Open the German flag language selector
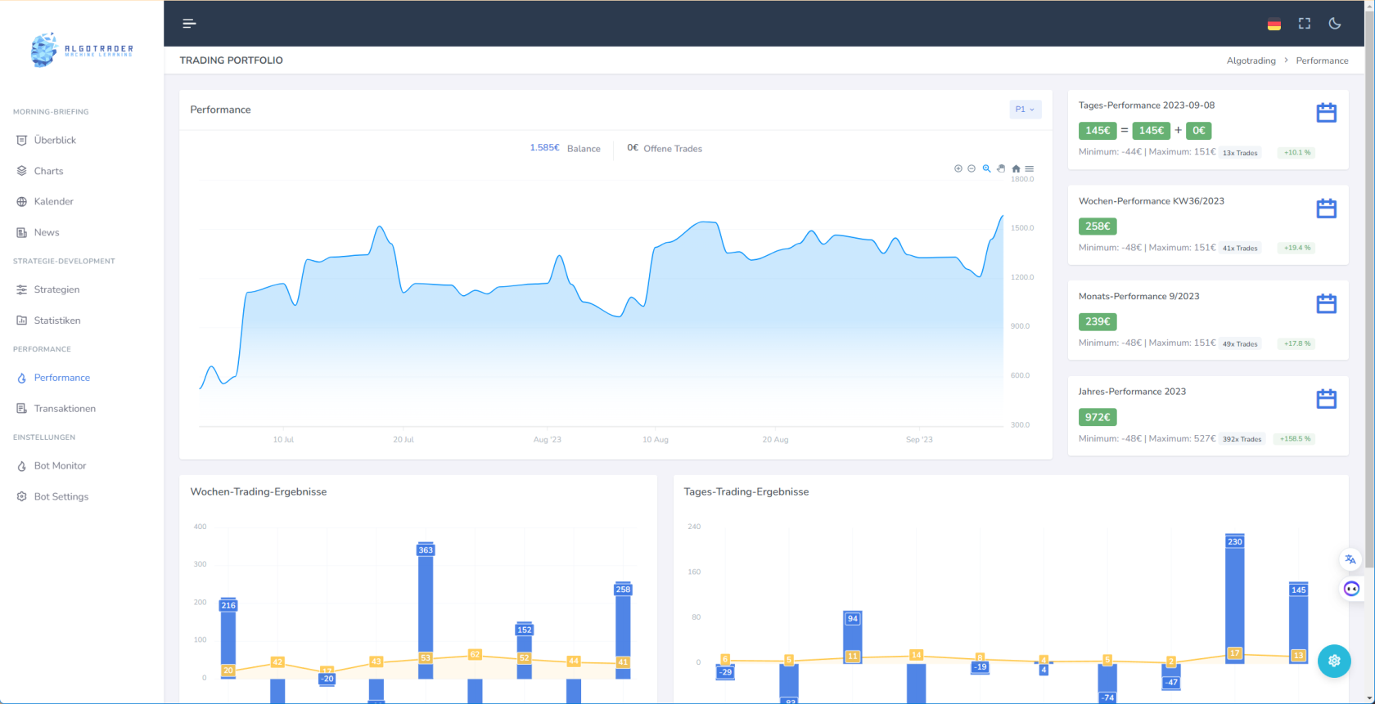This screenshot has width=1375, height=704. pyautogui.click(x=1274, y=24)
